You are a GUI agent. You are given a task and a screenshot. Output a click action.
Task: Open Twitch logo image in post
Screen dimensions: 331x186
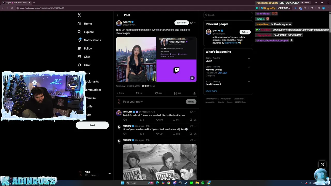click(x=177, y=71)
